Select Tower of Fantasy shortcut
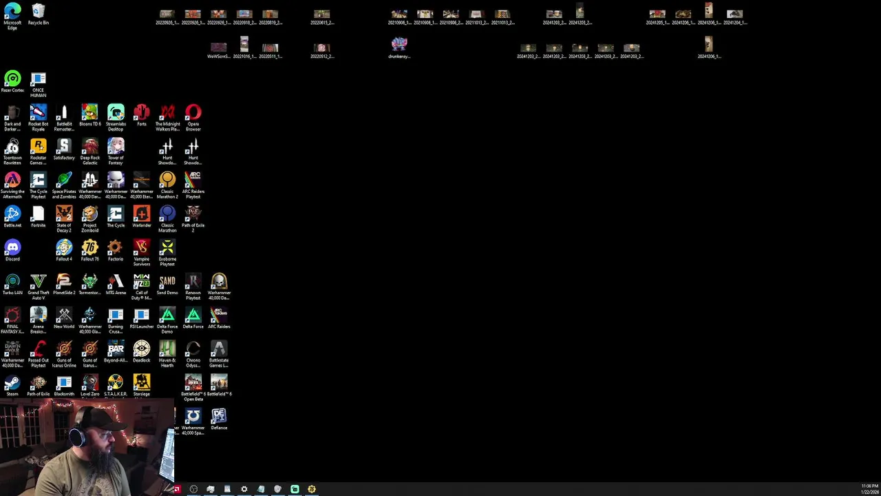 pos(116,152)
